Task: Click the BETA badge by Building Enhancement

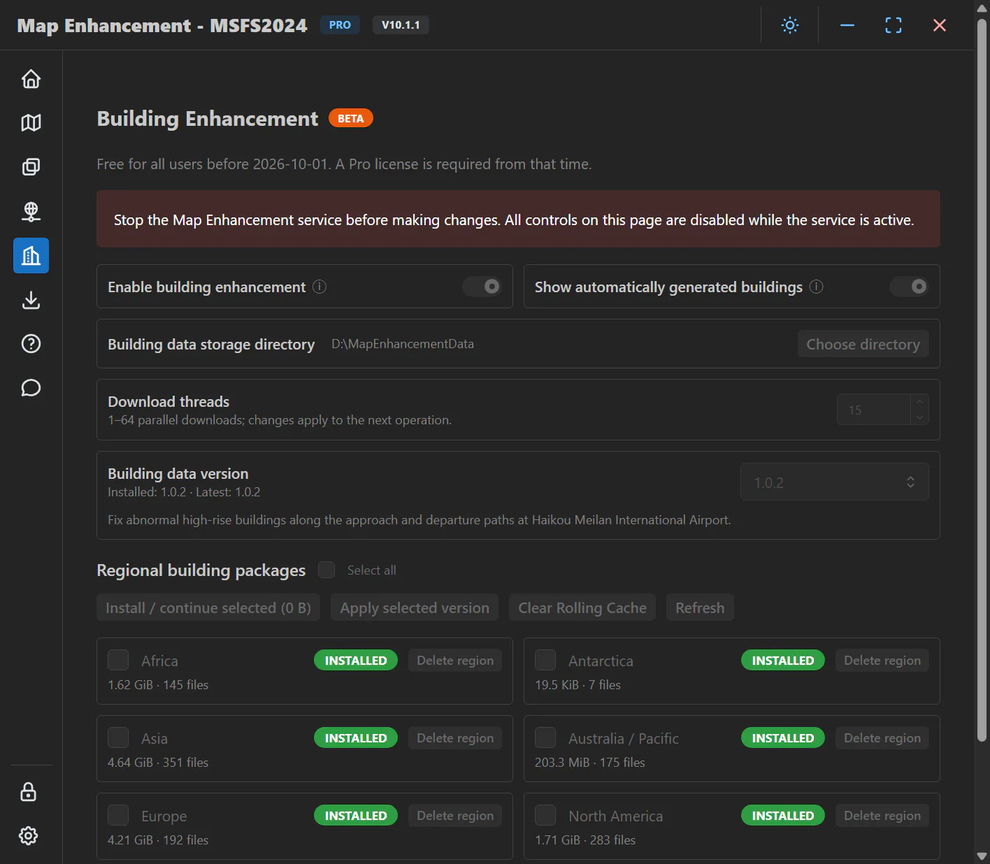Action: click(x=351, y=118)
